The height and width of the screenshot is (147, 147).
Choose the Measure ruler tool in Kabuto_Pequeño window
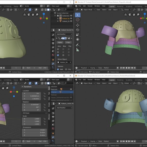click(x=78, y=50)
